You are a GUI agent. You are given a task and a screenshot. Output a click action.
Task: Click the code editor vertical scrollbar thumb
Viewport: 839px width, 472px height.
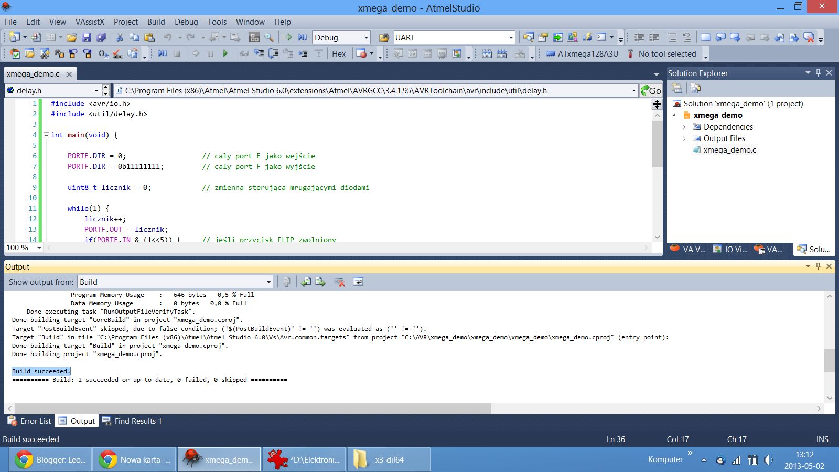(657, 144)
